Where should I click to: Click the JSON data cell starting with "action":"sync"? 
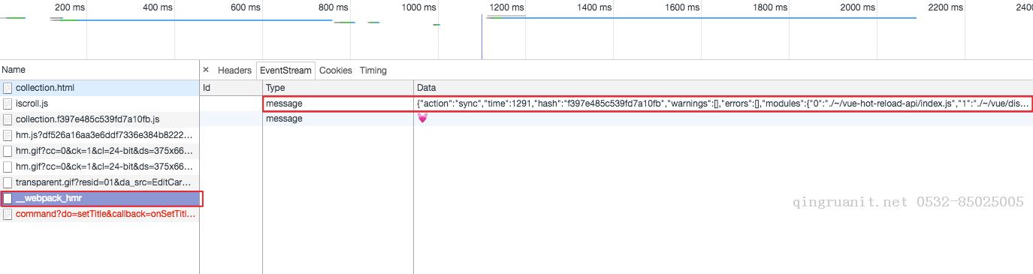(723, 104)
